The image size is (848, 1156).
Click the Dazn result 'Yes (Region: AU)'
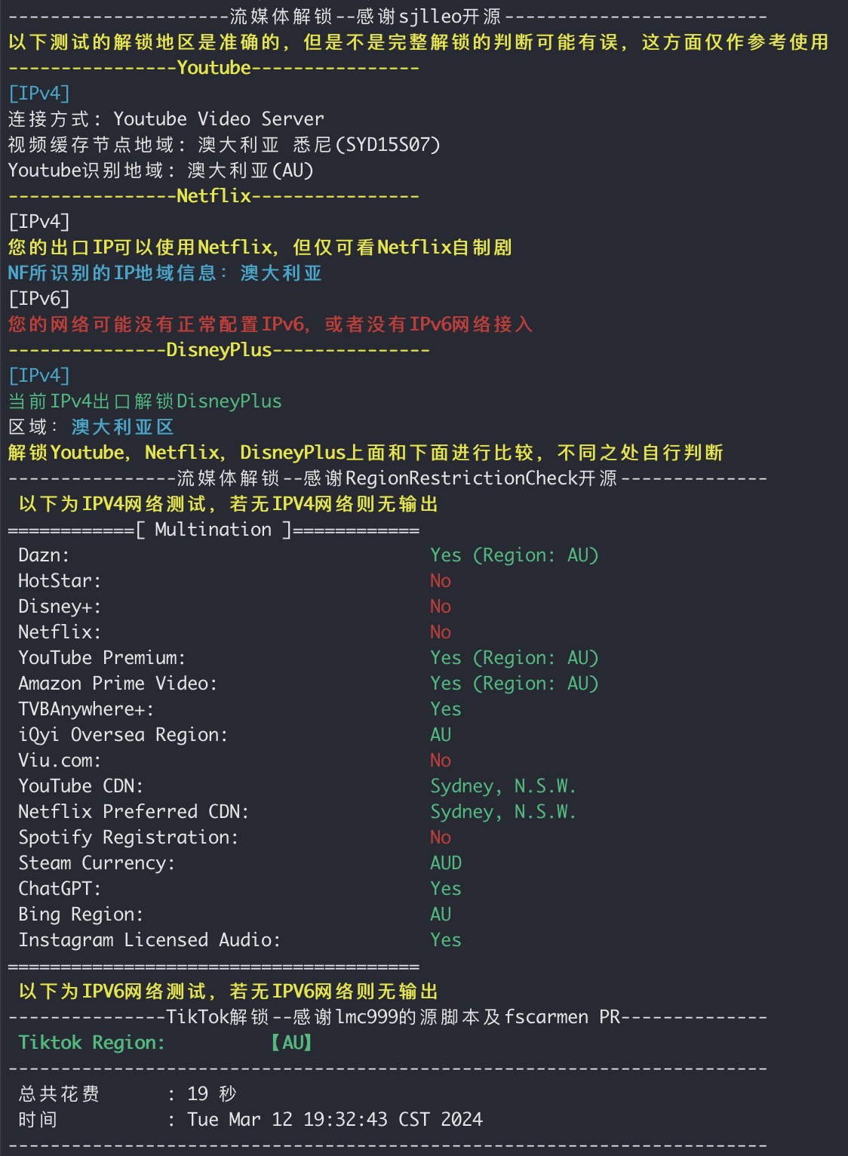tap(514, 555)
